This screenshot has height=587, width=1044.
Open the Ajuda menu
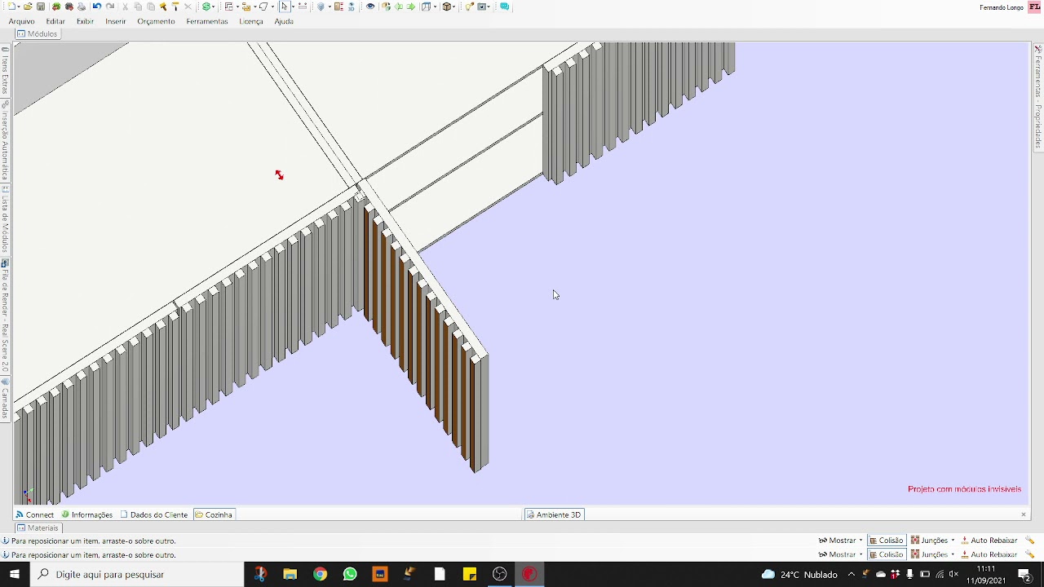click(x=284, y=21)
